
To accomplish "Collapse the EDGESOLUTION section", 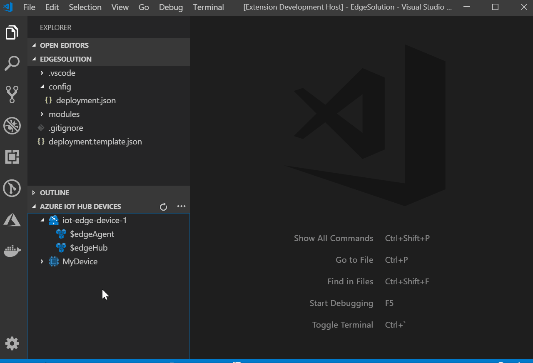I will tap(34, 59).
